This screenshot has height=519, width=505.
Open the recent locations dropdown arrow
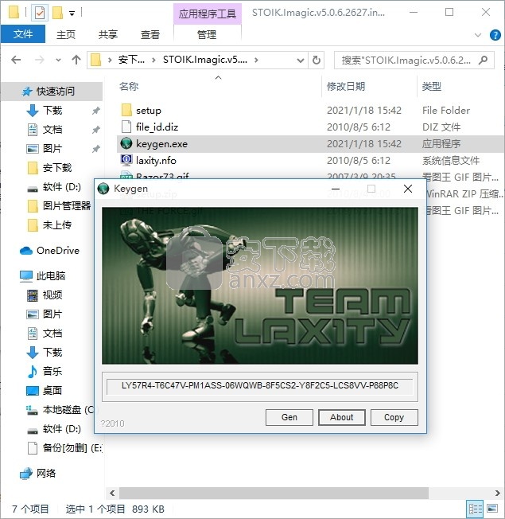(58, 60)
